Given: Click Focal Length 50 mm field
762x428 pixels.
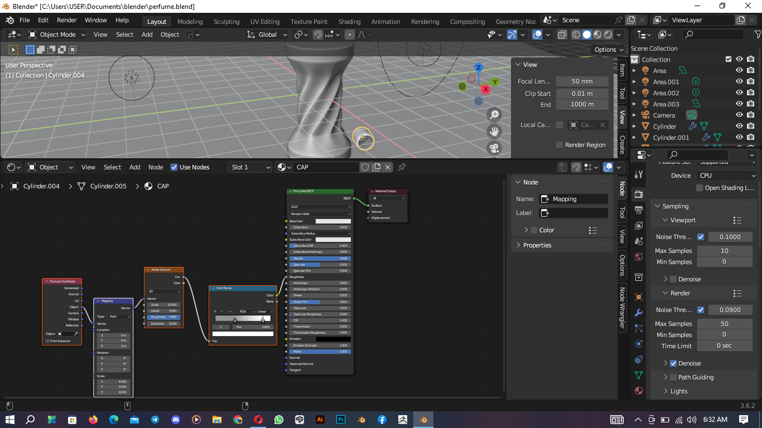Looking at the screenshot, I should click(582, 81).
